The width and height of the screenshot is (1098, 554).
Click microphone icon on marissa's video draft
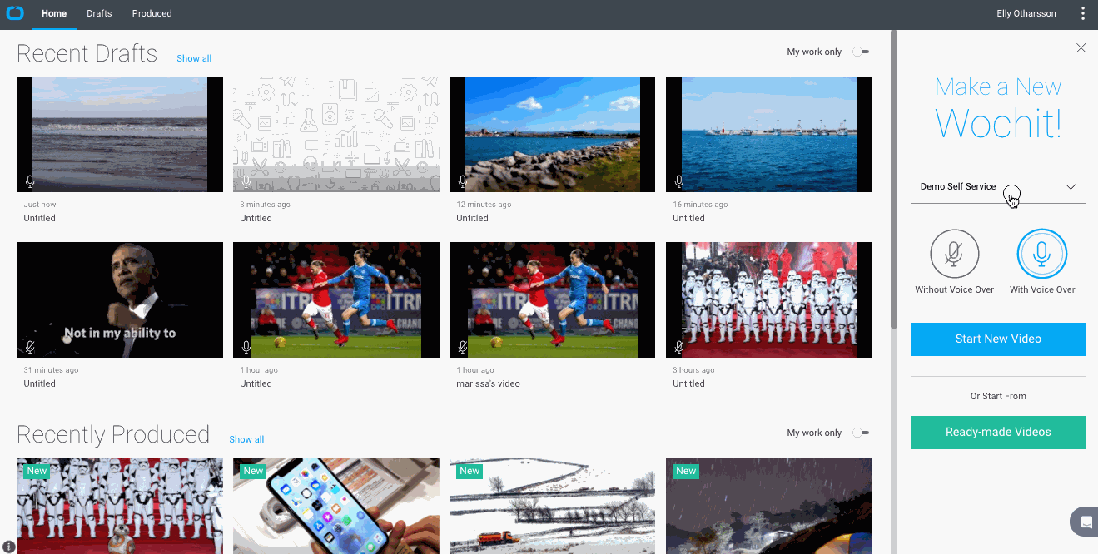tap(463, 347)
